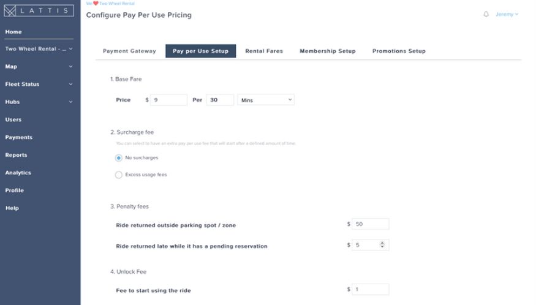Switch to the Payment Gateway tab
The image size is (536, 305).
coord(129,51)
